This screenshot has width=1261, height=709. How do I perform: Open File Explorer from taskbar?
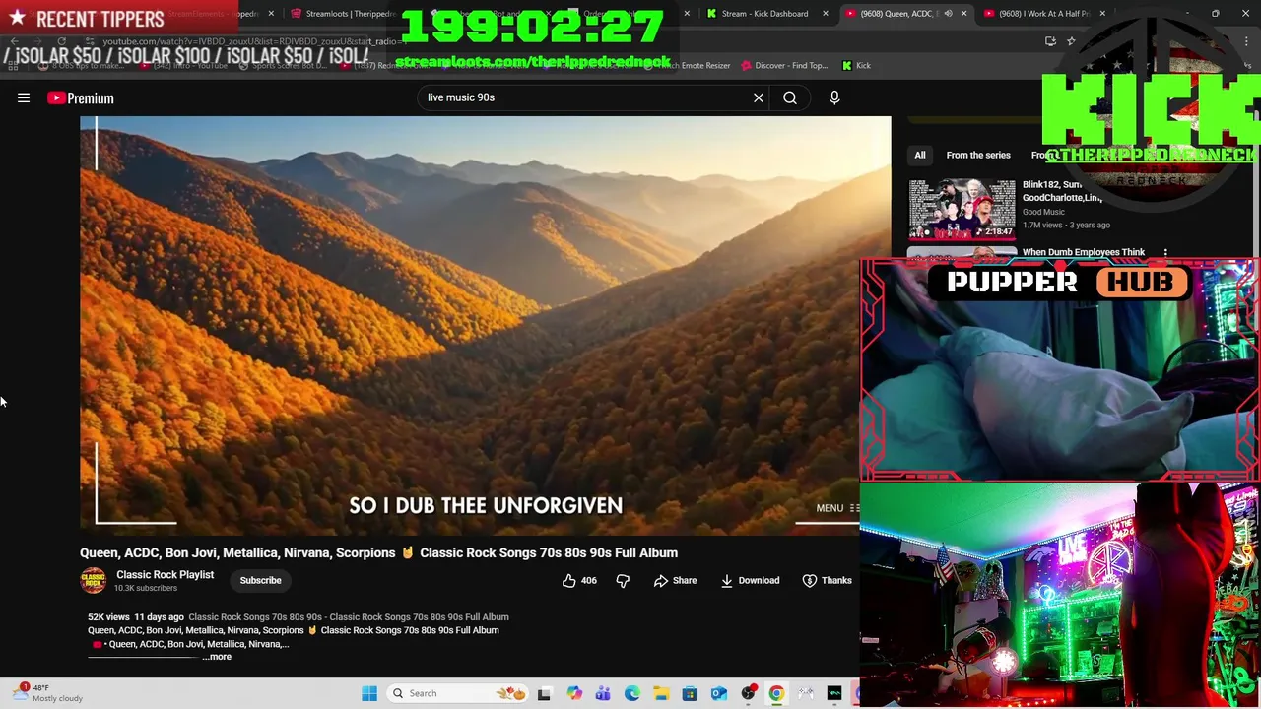[x=661, y=693]
